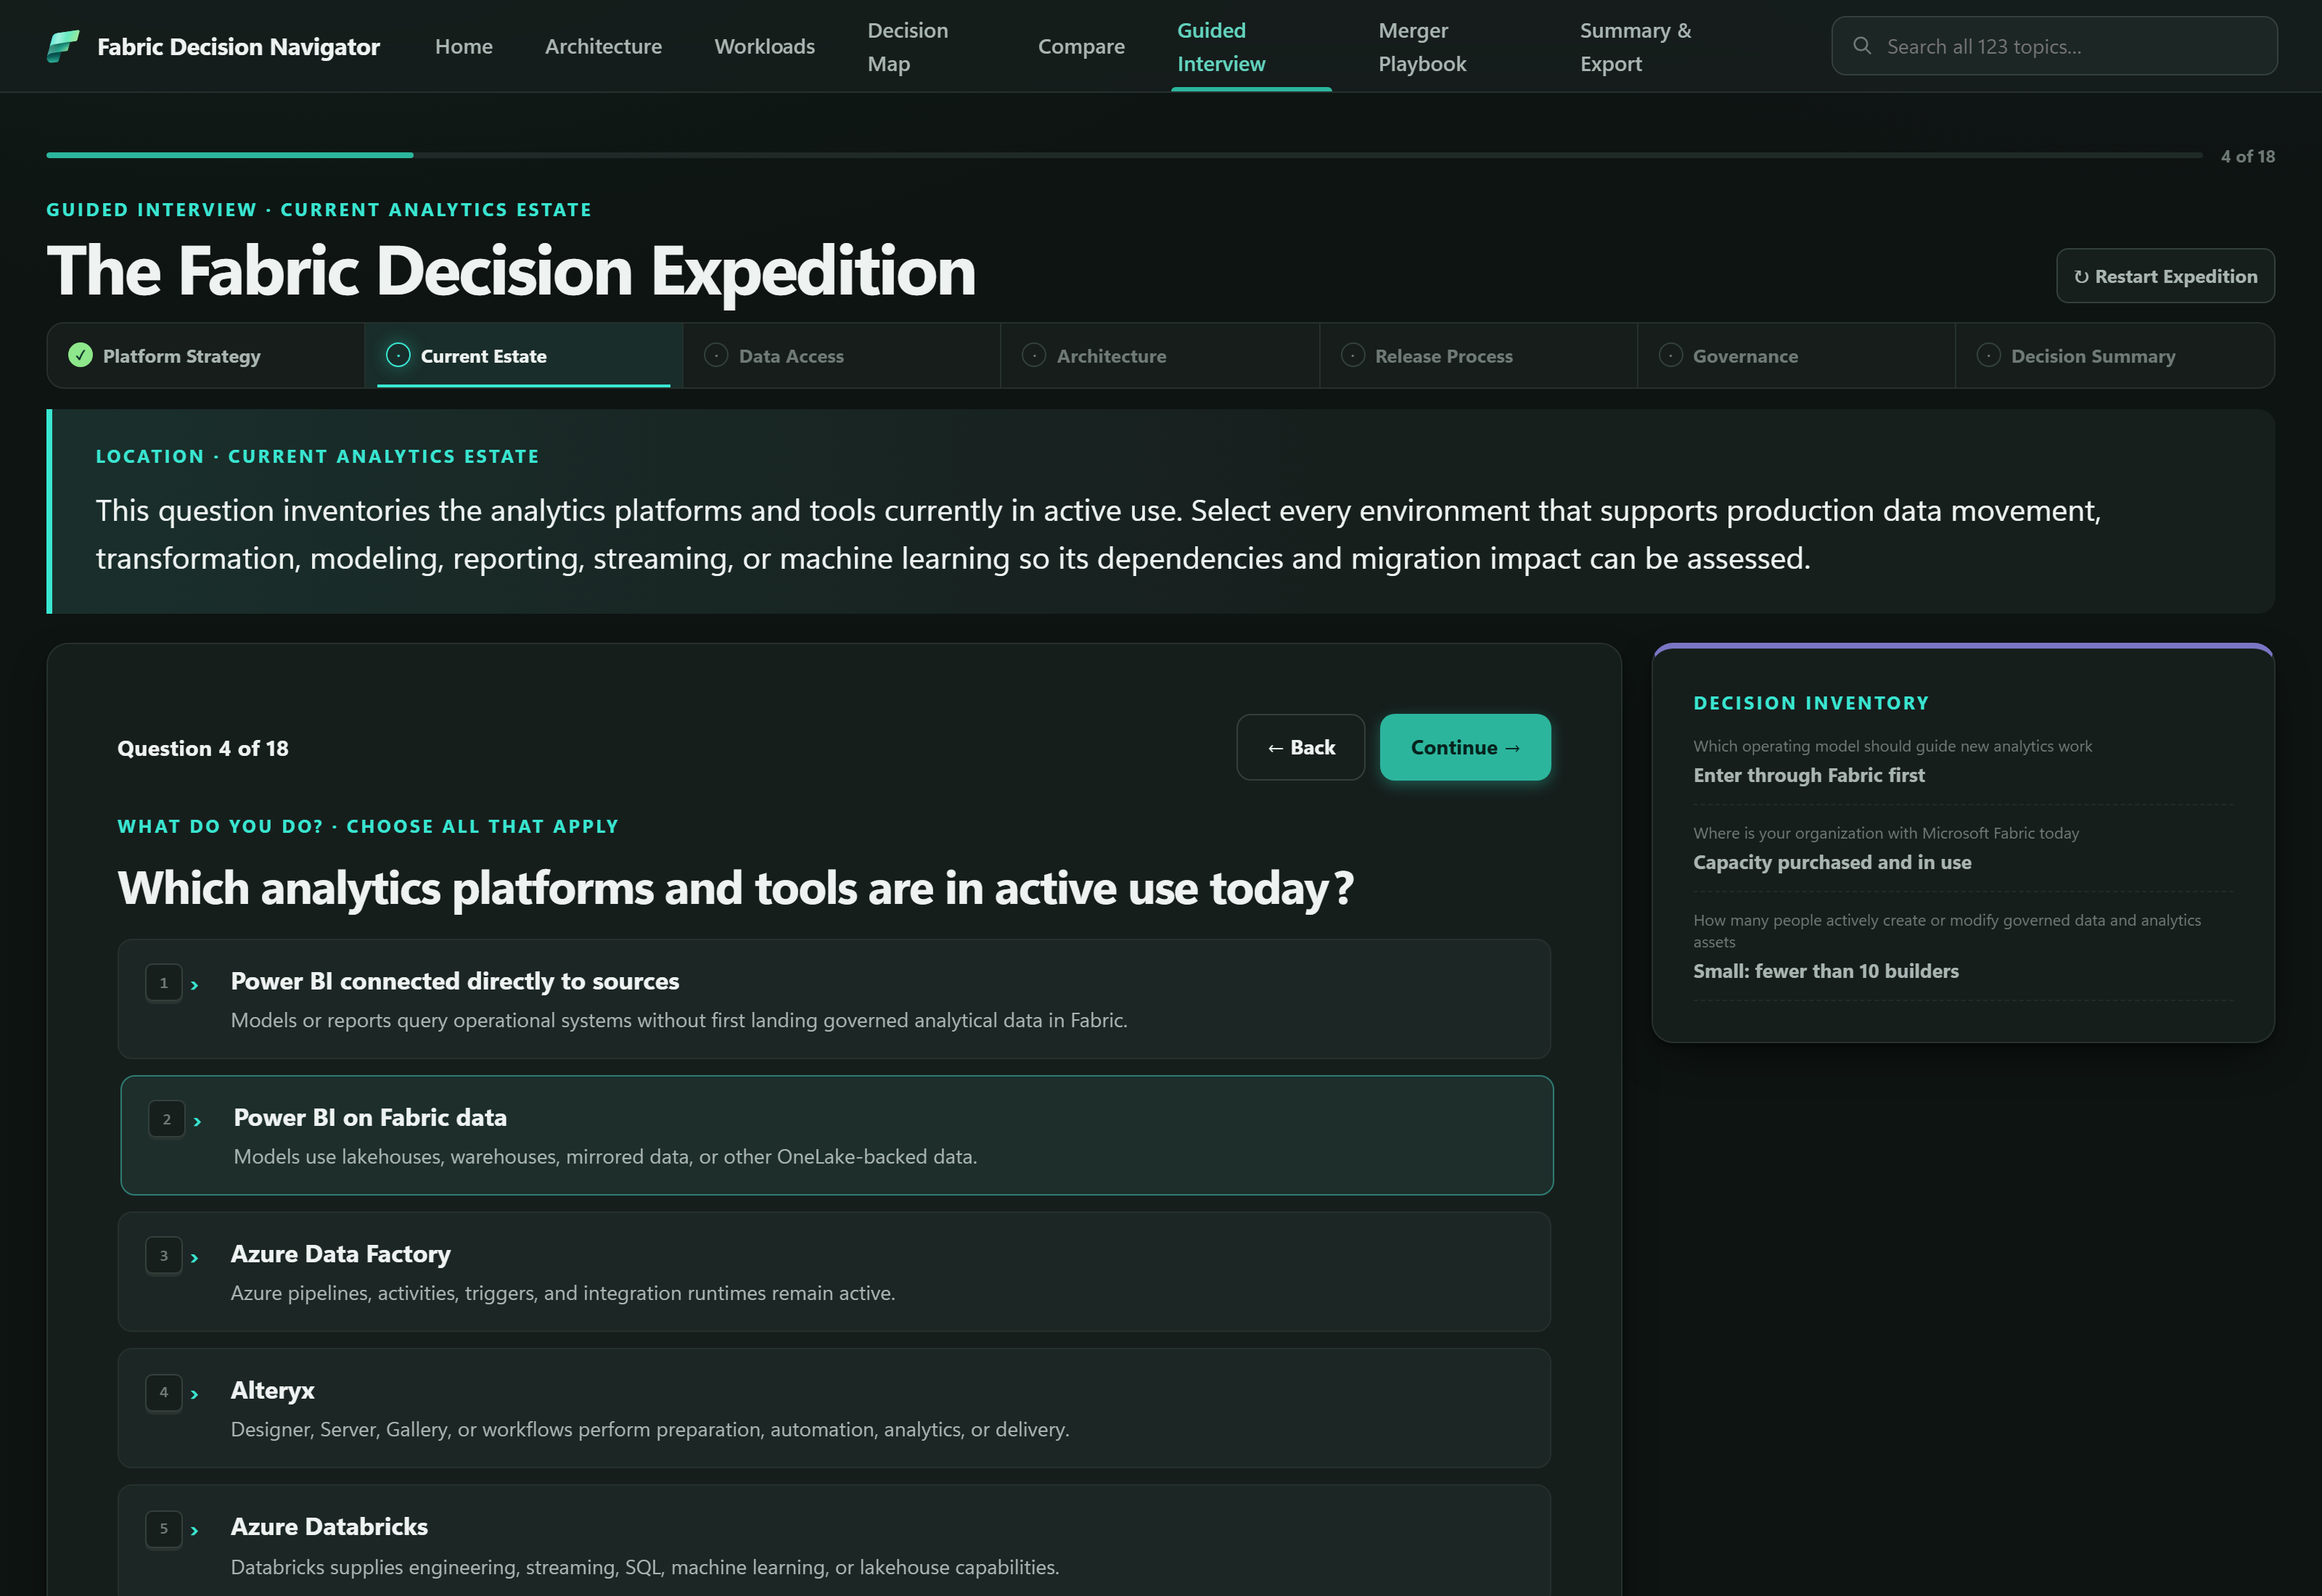Switch to the Platform Strategy step tab
The width and height of the screenshot is (2322, 1596).
point(206,355)
